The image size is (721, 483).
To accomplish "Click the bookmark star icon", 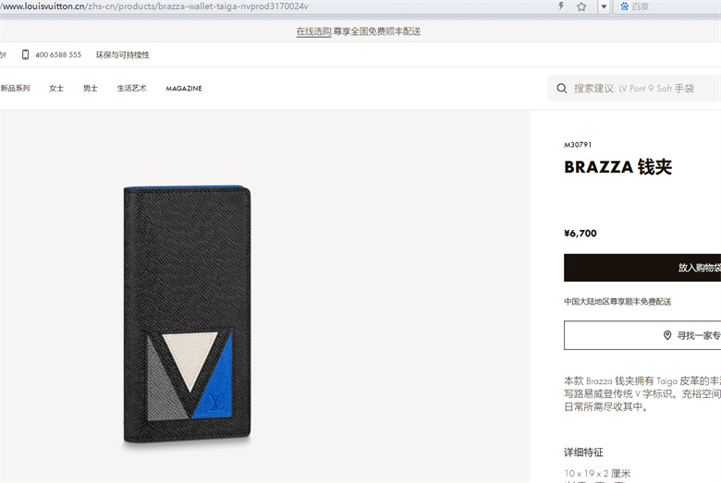I will tap(581, 6).
